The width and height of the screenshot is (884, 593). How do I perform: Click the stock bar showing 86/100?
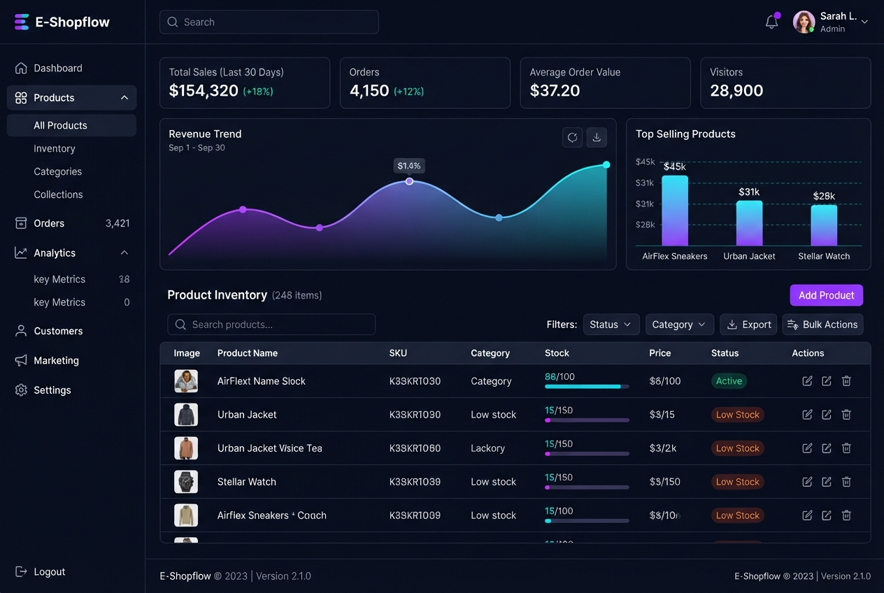click(x=587, y=387)
